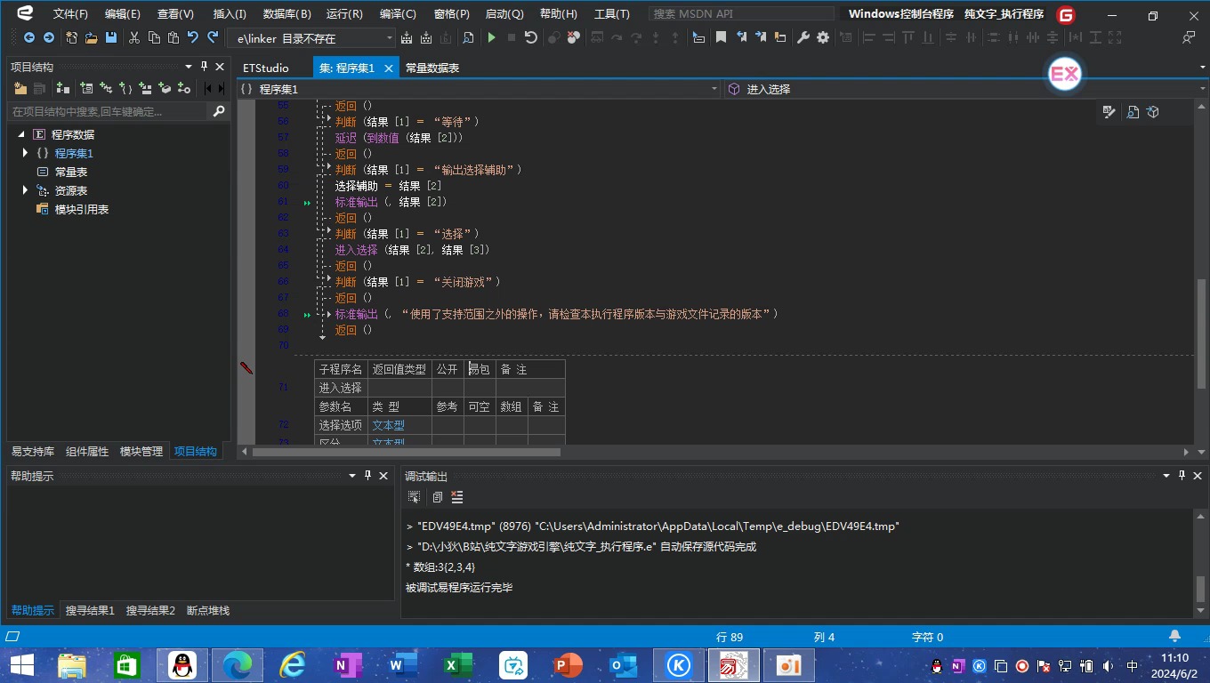Open the 编译(C) menu

[x=398, y=14]
